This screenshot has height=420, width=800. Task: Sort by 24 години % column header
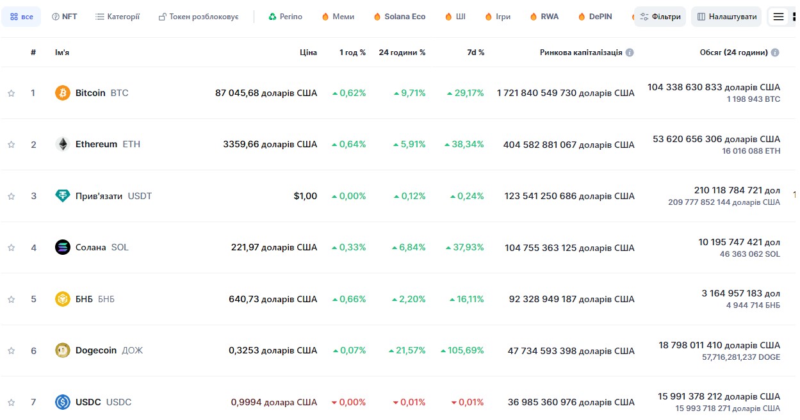402,52
